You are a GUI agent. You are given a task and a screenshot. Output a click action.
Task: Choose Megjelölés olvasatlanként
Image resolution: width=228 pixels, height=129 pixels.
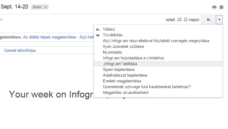point(158,93)
